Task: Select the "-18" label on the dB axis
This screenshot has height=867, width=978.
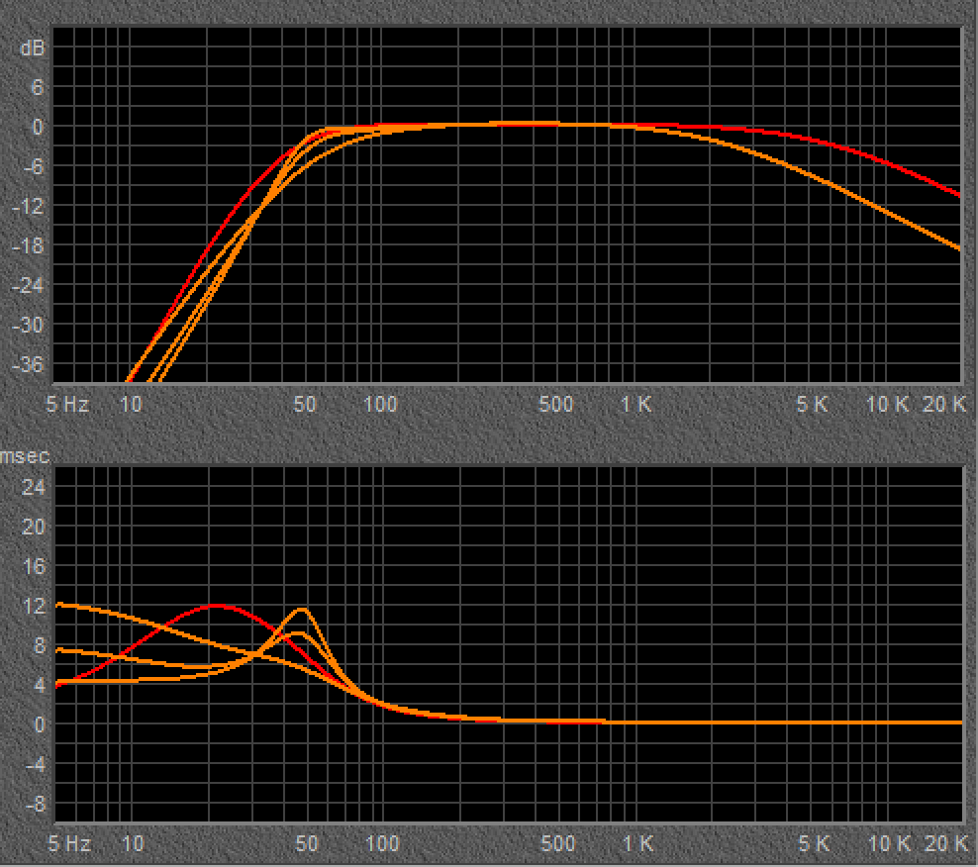Action: tap(28, 245)
